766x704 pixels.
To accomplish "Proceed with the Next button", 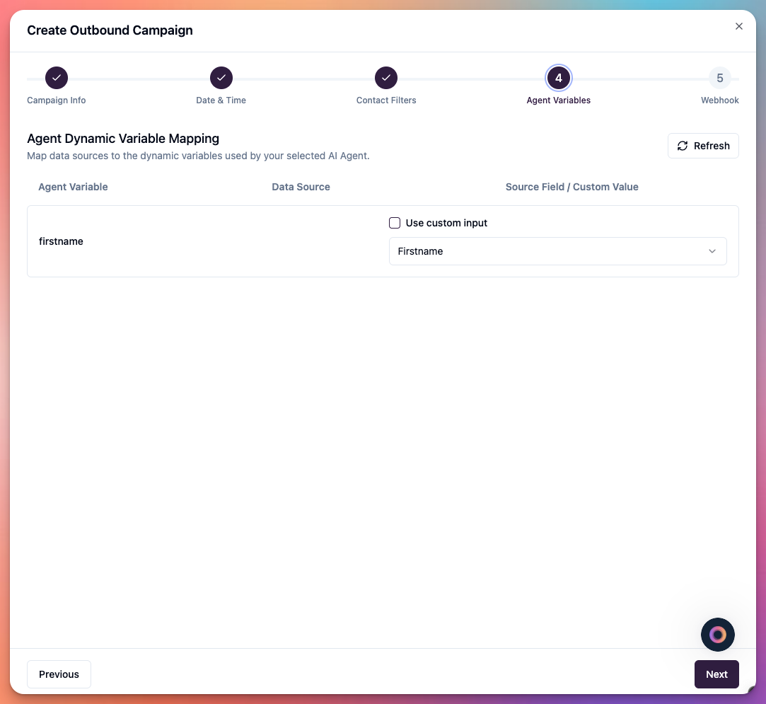I will click(716, 674).
